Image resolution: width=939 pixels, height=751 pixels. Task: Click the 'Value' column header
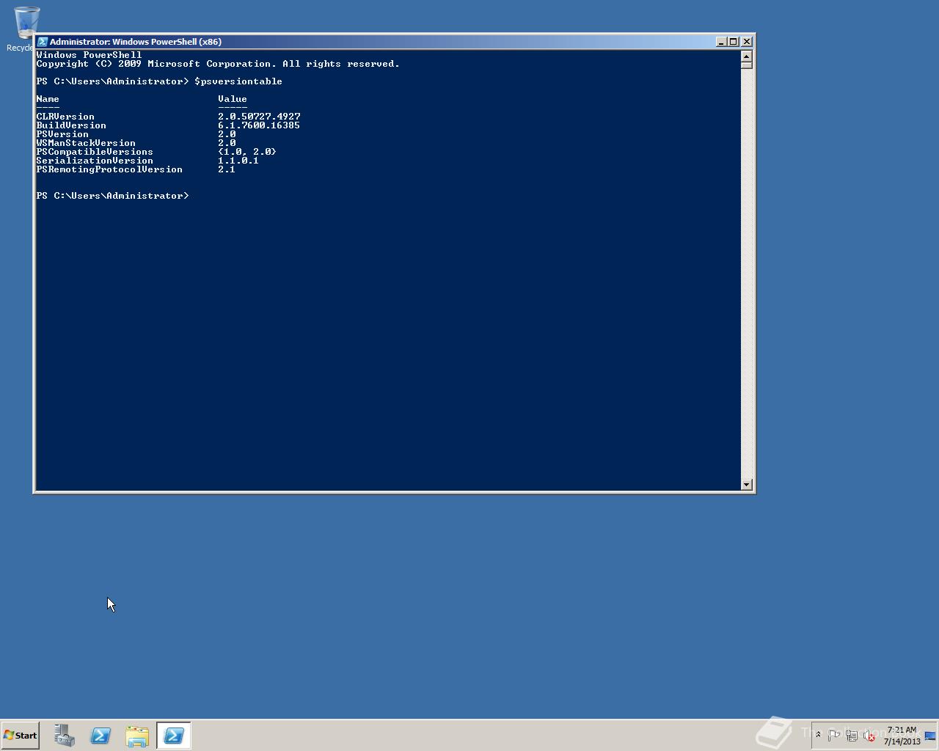(233, 99)
